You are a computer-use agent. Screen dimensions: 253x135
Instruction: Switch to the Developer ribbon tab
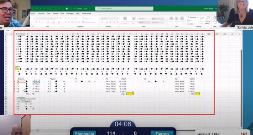click(x=70, y=14)
